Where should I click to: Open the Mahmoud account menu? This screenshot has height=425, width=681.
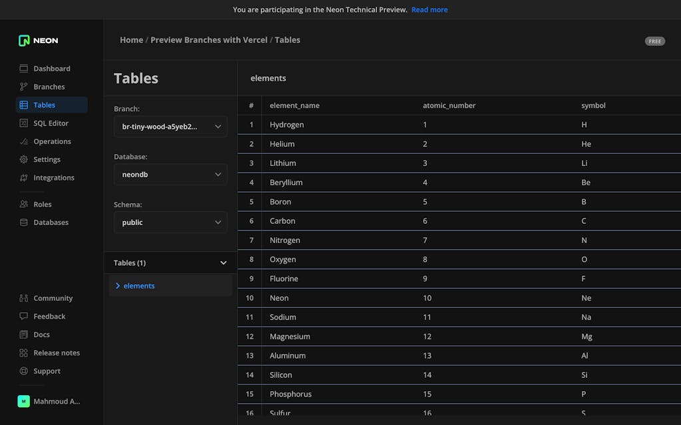[51, 401]
